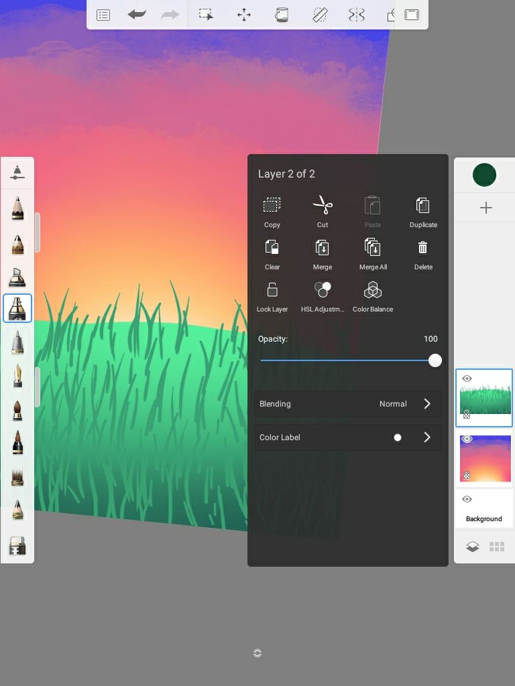Select the Background layer
Image resolution: width=515 pixels, height=686 pixels.
[x=484, y=509]
